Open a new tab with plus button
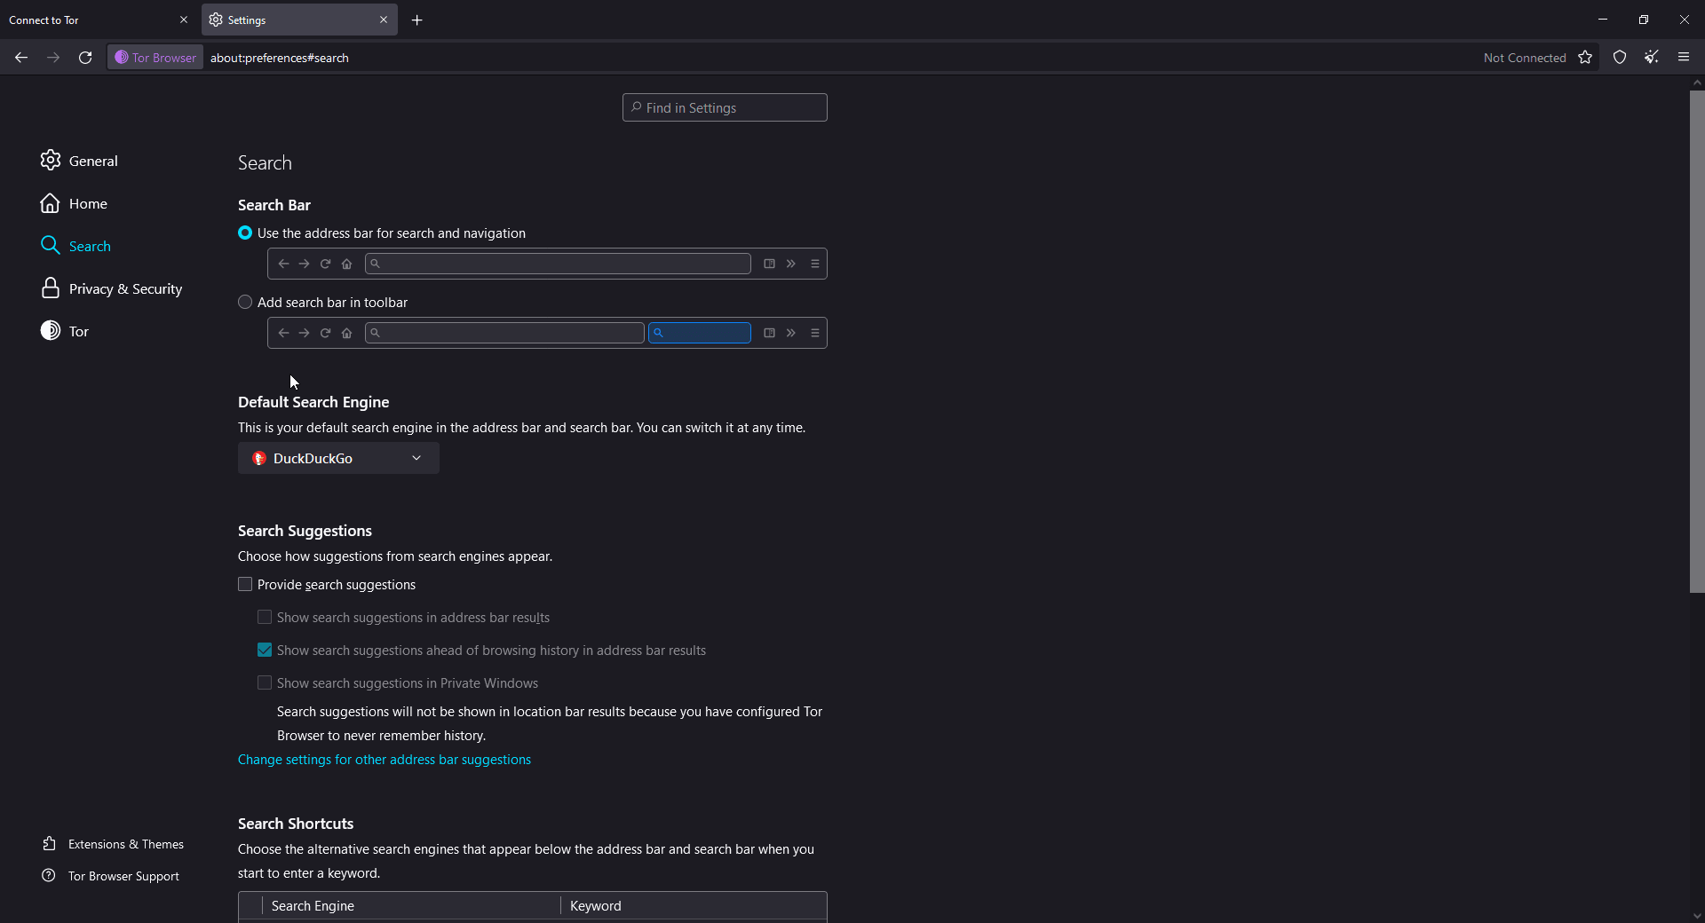1705x923 pixels. [x=417, y=20]
